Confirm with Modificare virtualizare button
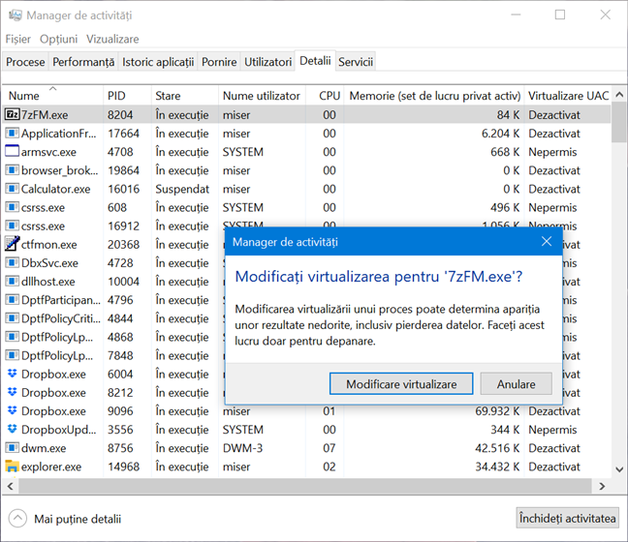This screenshot has width=628, height=542. pyautogui.click(x=401, y=384)
